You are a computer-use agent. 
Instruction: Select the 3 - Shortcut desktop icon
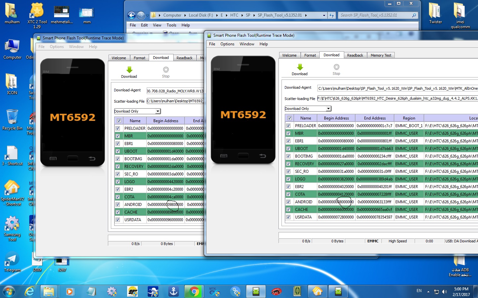coord(12,156)
